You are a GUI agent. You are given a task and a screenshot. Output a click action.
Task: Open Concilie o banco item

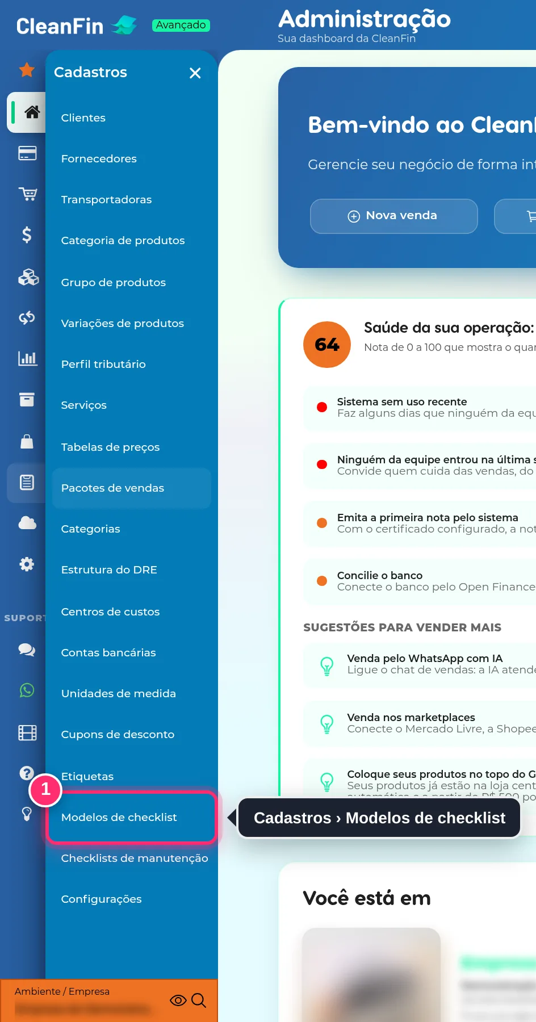[420, 581]
